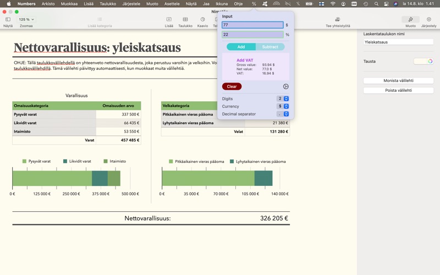Open the Taulukko table toolbar icon
Viewport: 440px width, 275px height.
[x=185, y=19]
